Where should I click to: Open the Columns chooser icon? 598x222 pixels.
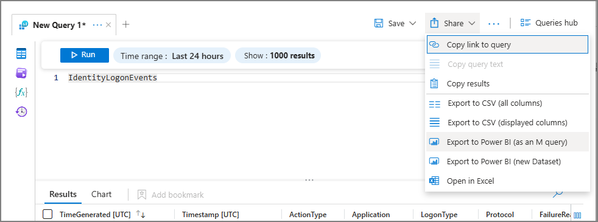577,215
